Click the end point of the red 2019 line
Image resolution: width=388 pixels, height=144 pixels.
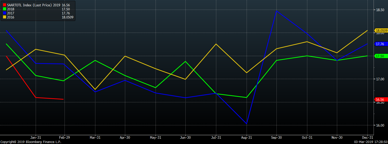63,99
